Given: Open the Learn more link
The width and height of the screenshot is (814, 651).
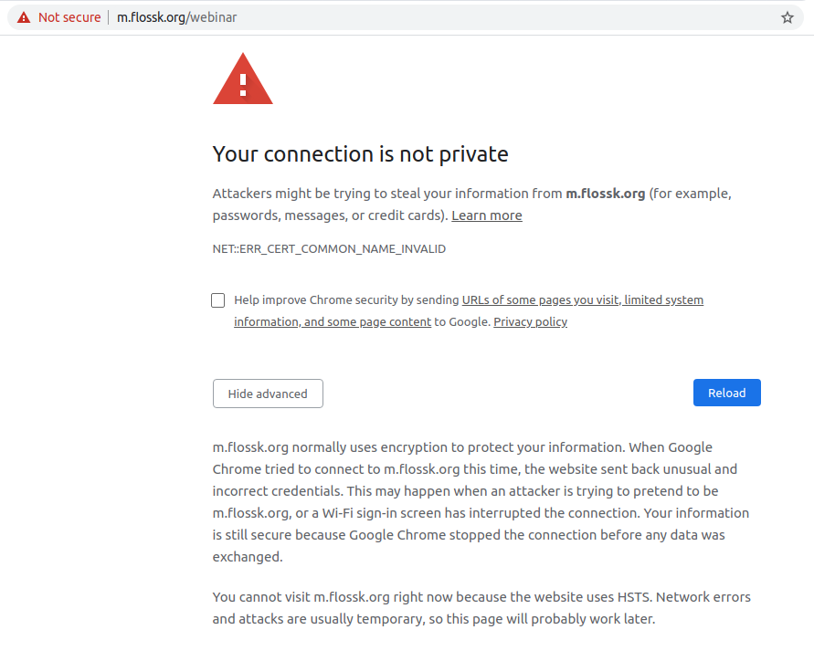Looking at the screenshot, I should [x=487, y=215].
